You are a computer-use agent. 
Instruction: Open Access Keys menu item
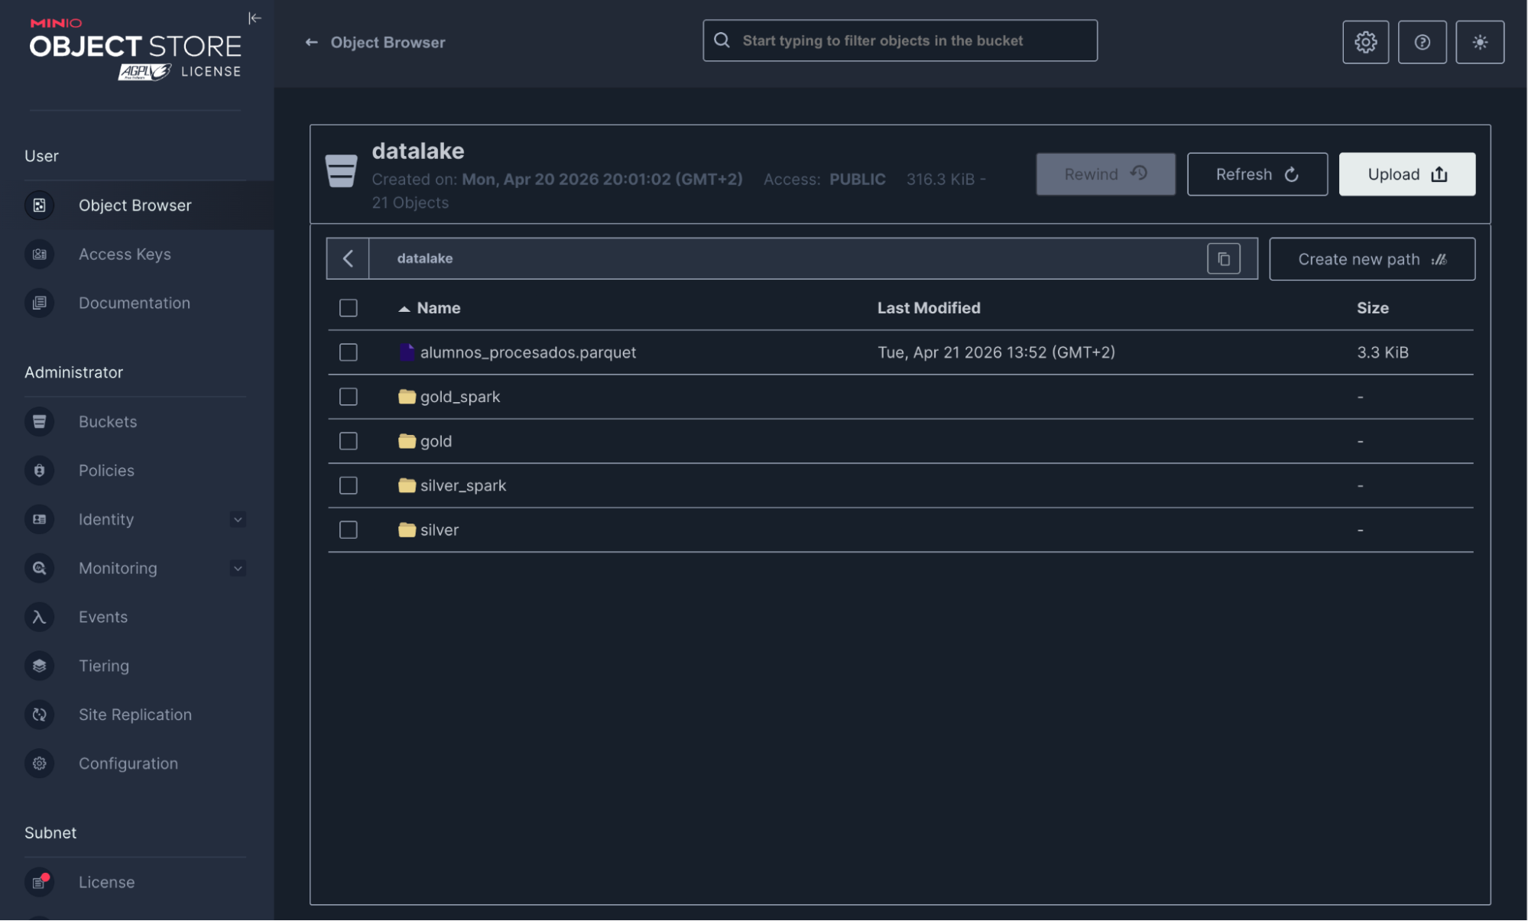point(125,255)
